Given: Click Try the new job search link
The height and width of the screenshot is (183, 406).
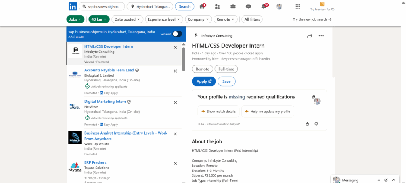Looking at the screenshot, I should pos(312,19).
